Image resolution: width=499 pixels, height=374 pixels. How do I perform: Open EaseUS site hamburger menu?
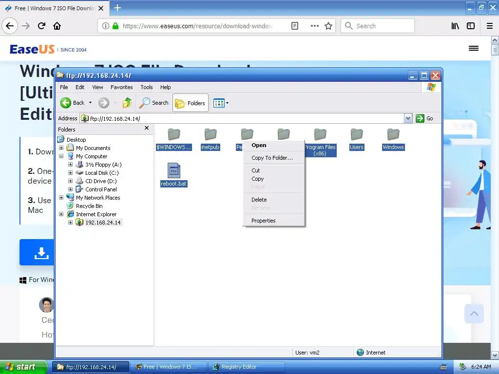click(474, 48)
